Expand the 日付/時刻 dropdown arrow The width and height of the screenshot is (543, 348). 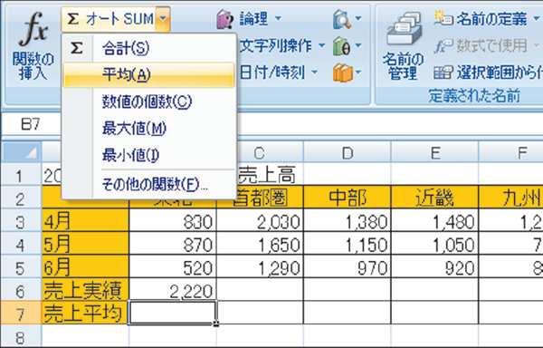click(x=314, y=72)
